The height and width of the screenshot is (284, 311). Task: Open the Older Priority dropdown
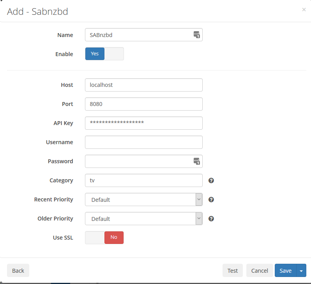click(143, 219)
